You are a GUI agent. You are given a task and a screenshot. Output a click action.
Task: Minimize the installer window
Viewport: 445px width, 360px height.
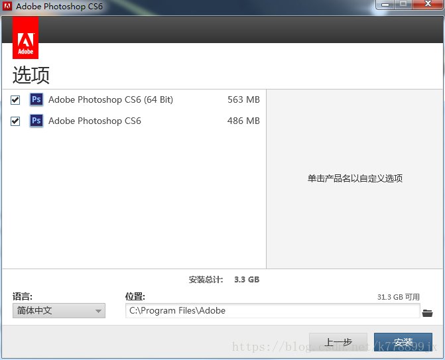pos(385,4)
